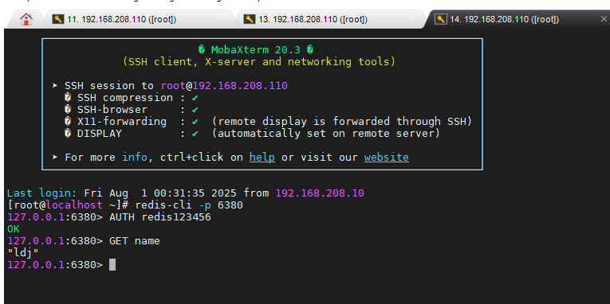610x304 pixels.
Task: Click the house icon on Home tab
Action: tap(26, 19)
